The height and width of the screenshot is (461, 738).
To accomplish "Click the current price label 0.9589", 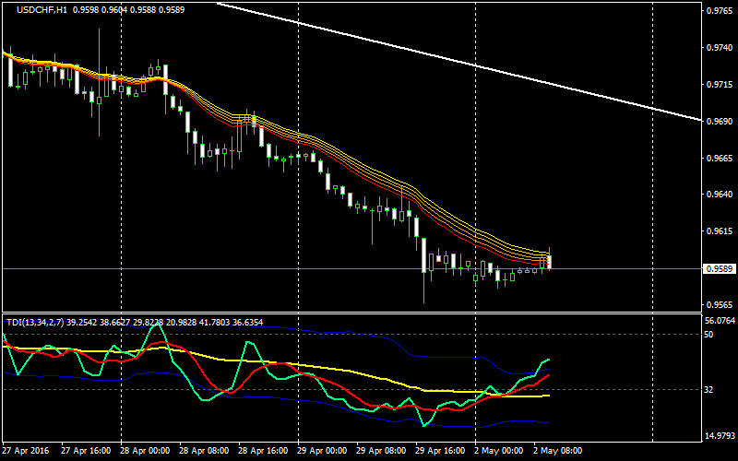I will tap(718, 269).
